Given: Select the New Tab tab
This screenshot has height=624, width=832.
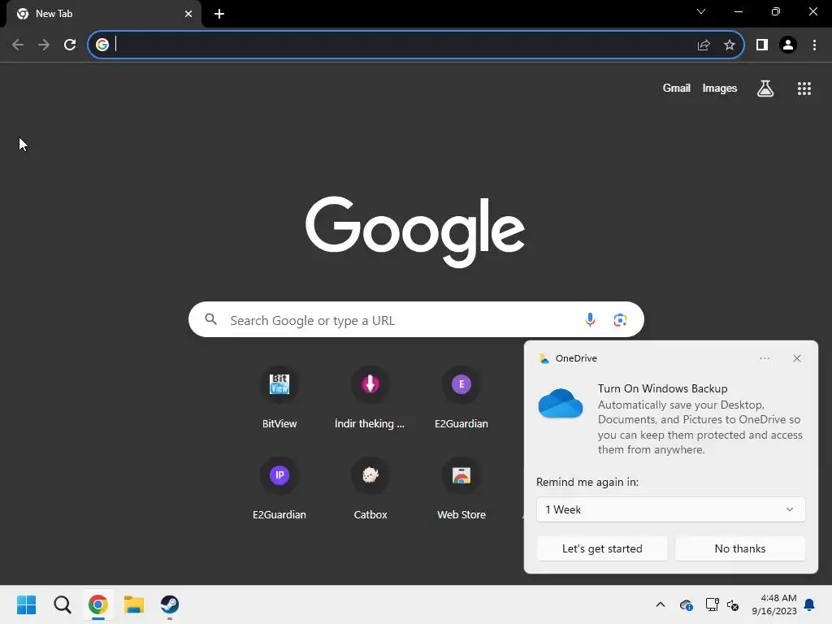Looking at the screenshot, I should coord(104,14).
